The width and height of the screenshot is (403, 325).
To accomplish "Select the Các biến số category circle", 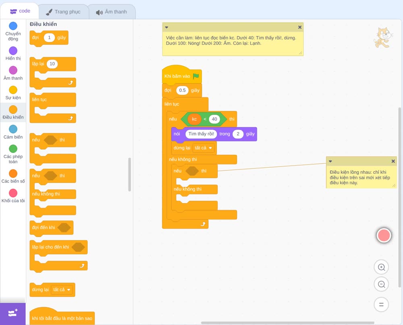I will (13, 173).
